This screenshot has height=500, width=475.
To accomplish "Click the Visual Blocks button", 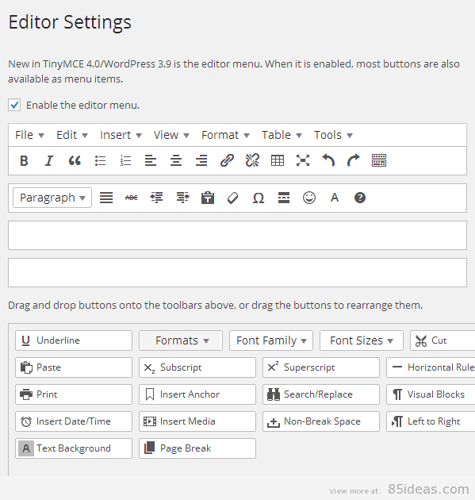I will pyautogui.click(x=431, y=394).
